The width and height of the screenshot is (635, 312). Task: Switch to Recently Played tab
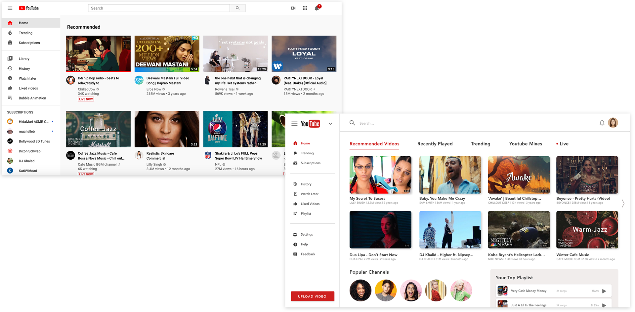click(x=435, y=144)
